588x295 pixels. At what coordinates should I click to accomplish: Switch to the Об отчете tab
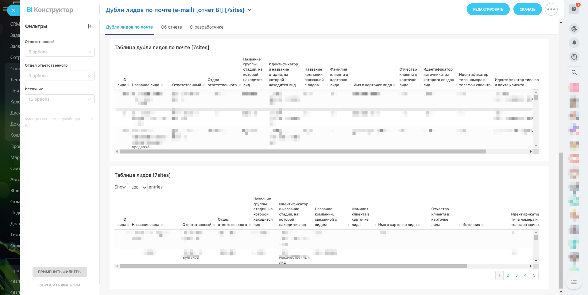pyautogui.click(x=171, y=27)
